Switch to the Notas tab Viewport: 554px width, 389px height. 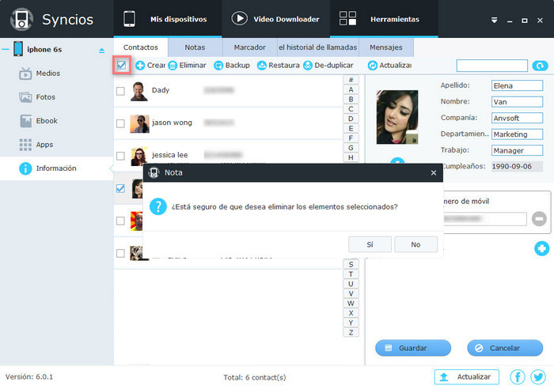coord(195,47)
